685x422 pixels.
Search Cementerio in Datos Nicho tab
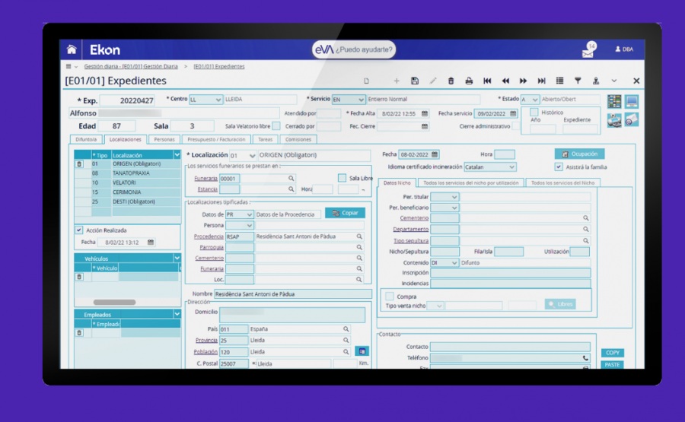tap(585, 217)
